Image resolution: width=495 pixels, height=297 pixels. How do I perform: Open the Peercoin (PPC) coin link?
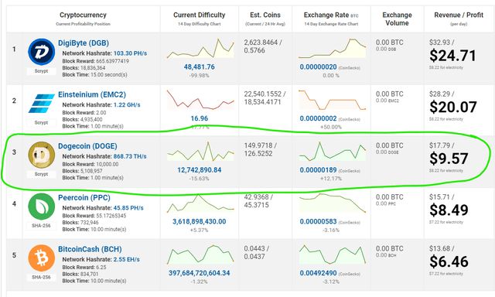tap(84, 197)
